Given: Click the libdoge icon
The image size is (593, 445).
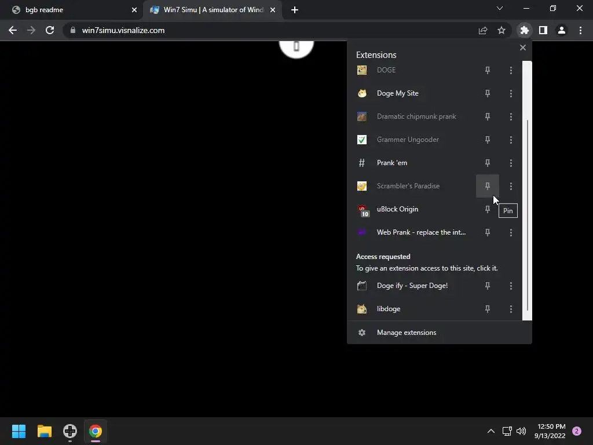Looking at the screenshot, I should pyautogui.click(x=362, y=309).
